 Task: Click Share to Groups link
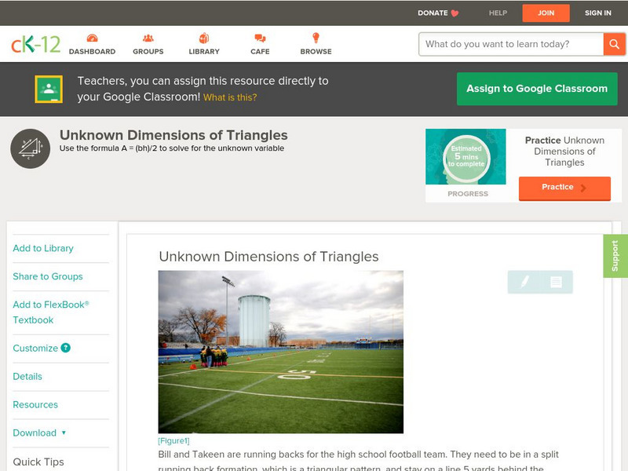coord(48,276)
